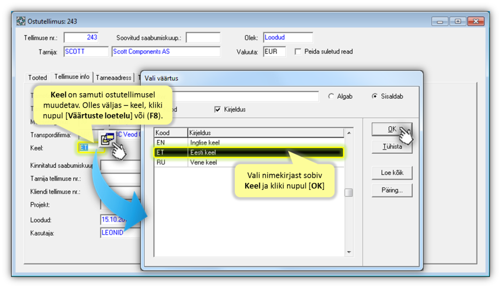Switch to Tellimuse info tab
Viewport: 501px width, 288px height.
(x=72, y=77)
